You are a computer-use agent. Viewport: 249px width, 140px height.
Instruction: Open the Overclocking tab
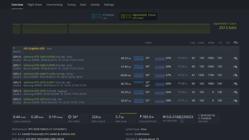(54, 5)
